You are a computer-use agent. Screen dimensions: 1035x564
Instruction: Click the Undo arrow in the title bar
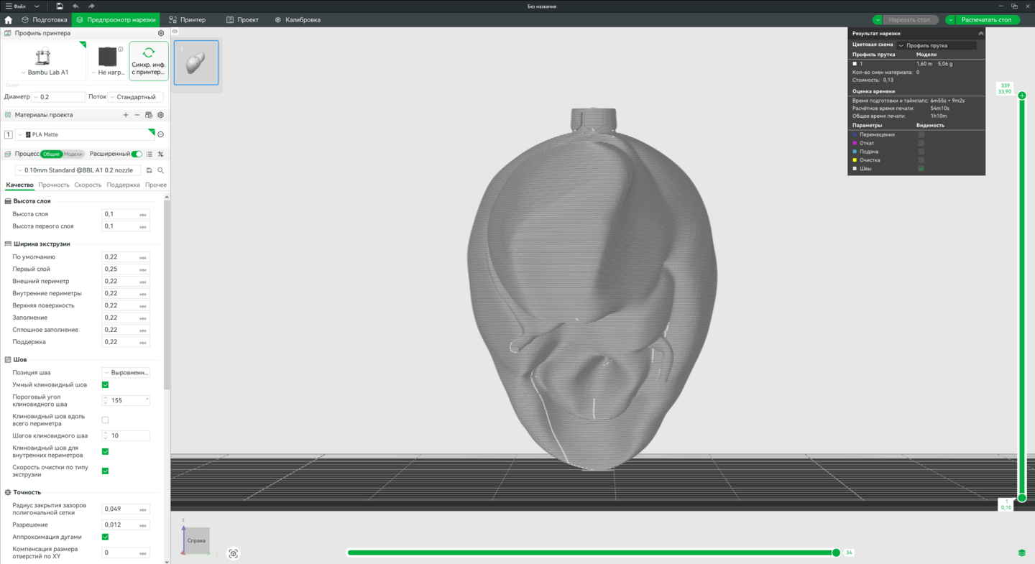coord(75,6)
